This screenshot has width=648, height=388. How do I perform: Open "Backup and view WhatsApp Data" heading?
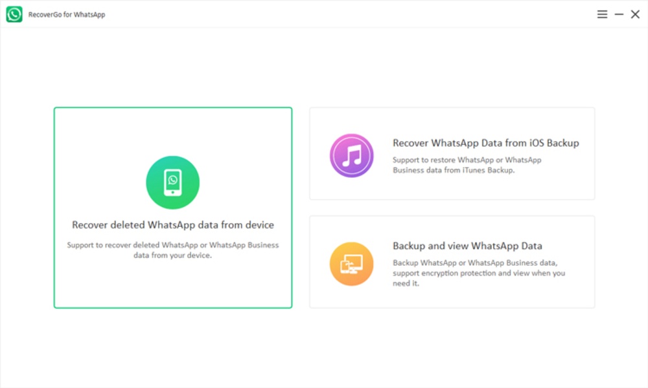(467, 246)
